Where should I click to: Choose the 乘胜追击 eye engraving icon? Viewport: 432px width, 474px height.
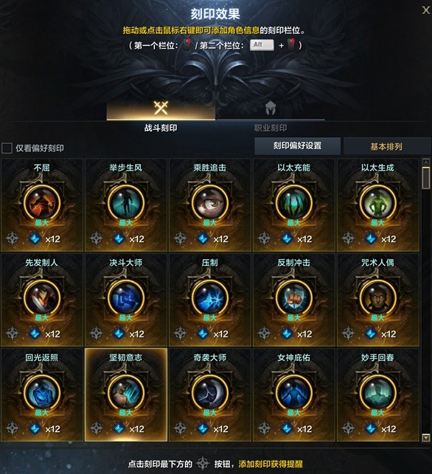210,203
